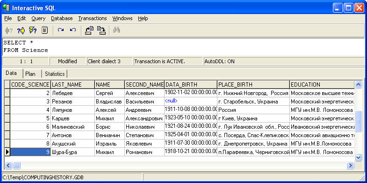This screenshot has width=367, height=183.
Task: Click the Rollback transaction arrow icon
Action: coord(73,30)
